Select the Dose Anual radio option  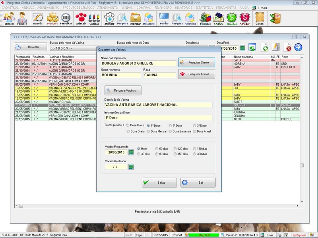[202, 131]
